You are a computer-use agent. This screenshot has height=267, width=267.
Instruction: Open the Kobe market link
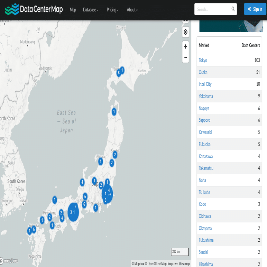(x=202, y=204)
